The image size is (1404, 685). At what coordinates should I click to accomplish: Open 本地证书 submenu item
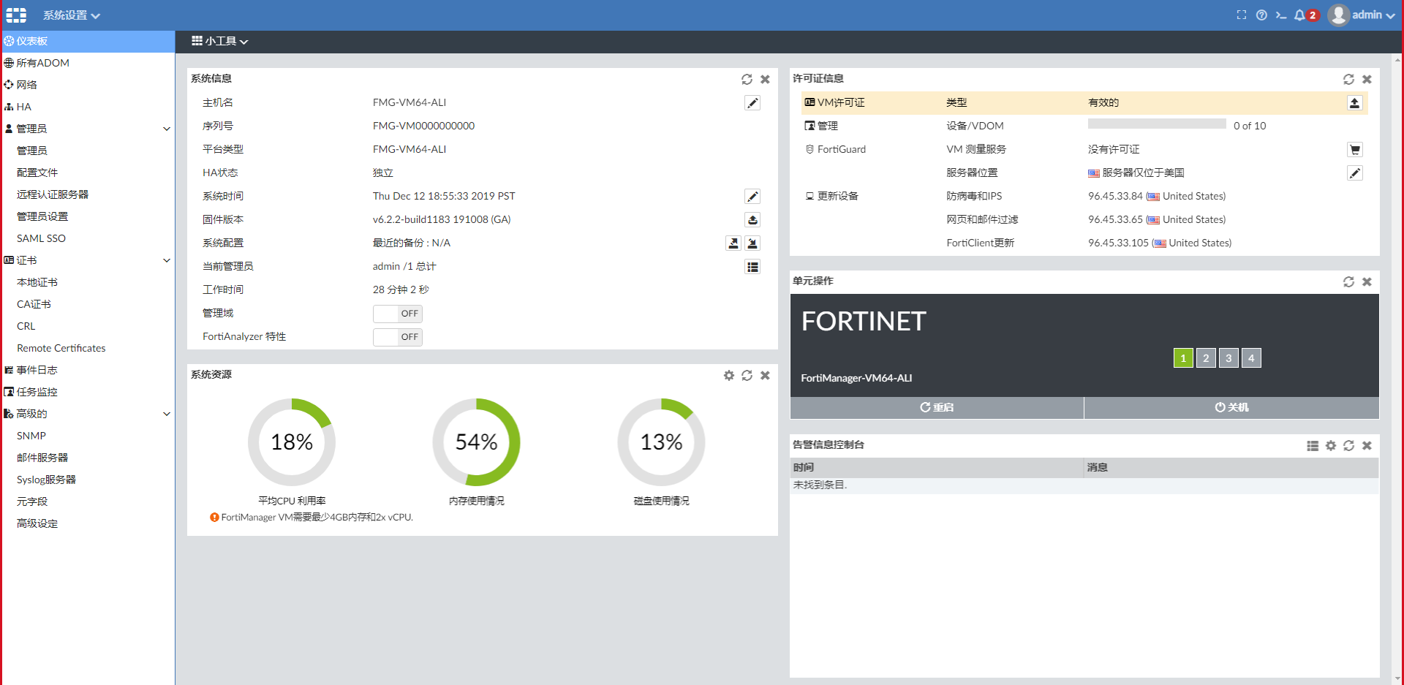[x=37, y=282]
